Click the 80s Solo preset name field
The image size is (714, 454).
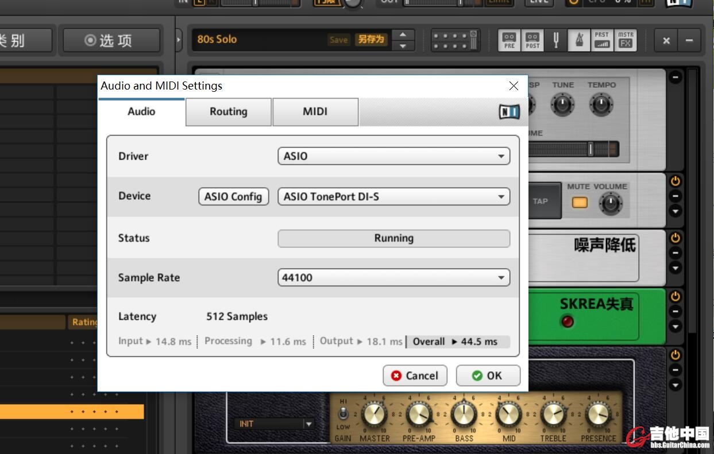click(x=258, y=40)
